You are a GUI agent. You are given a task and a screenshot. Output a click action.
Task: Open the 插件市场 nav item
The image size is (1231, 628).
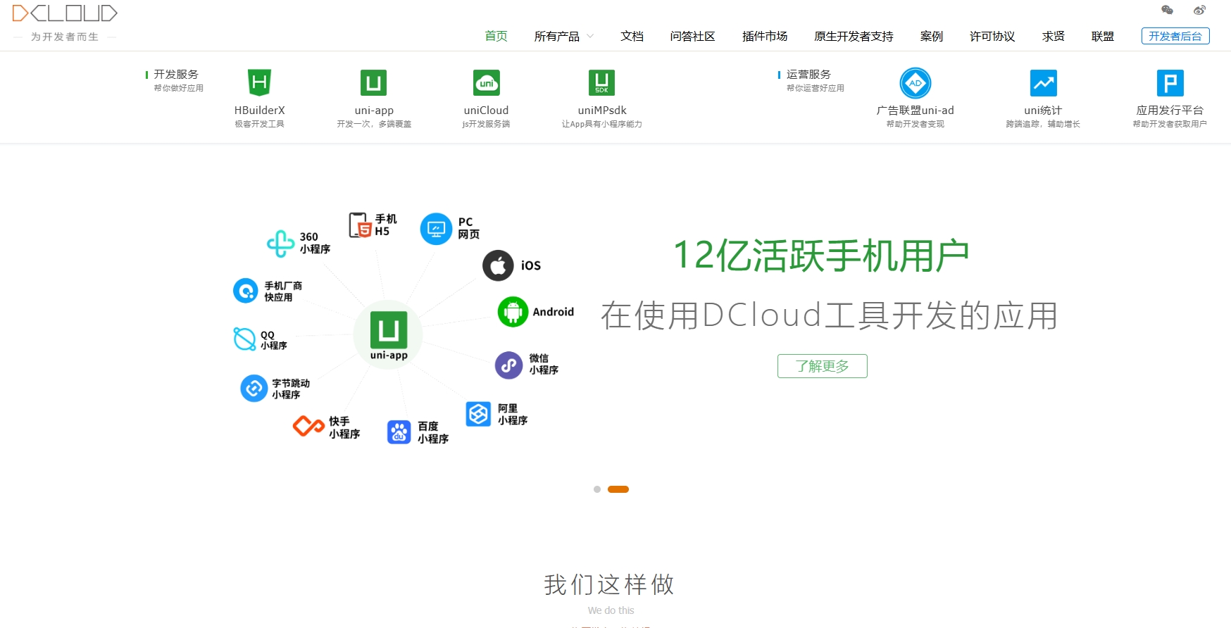pyautogui.click(x=764, y=36)
